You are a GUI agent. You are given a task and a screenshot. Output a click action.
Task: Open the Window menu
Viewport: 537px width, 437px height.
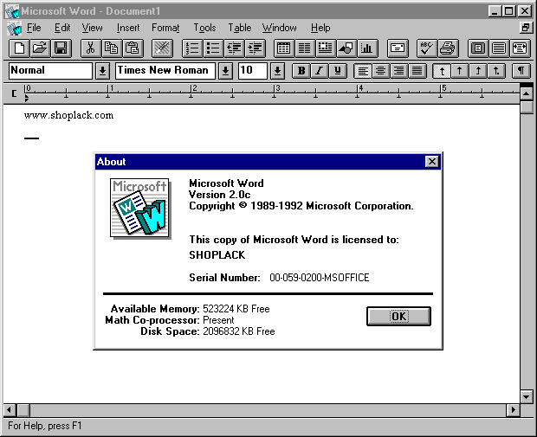pyautogui.click(x=279, y=28)
